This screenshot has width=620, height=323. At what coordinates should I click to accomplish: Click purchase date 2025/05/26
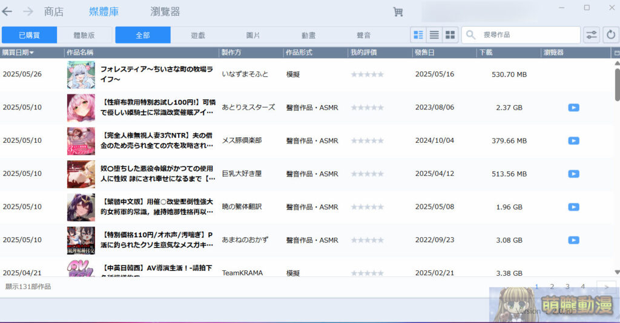coord(22,74)
